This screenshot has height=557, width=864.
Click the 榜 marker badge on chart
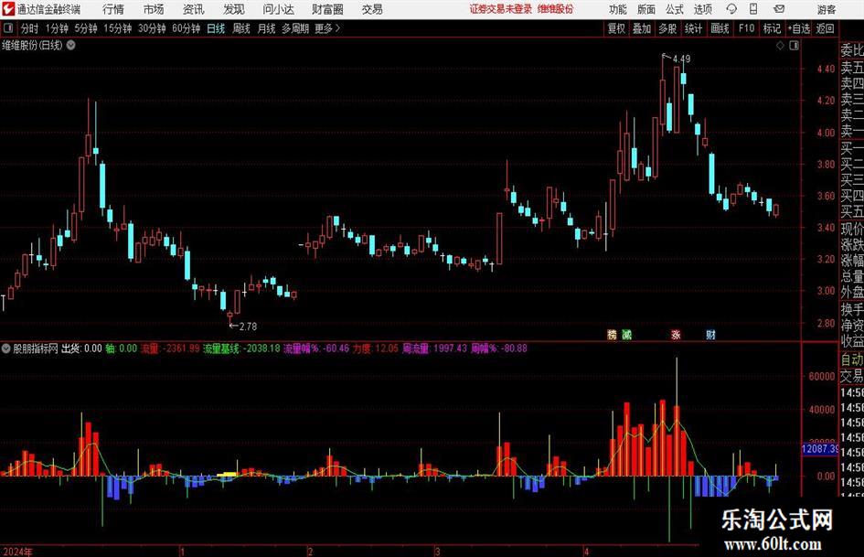click(x=613, y=335)
